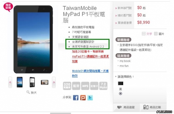Pick the black color swatch
Image resolution: width=174 pixels, height=114 pixels.
tap(121, 83)
